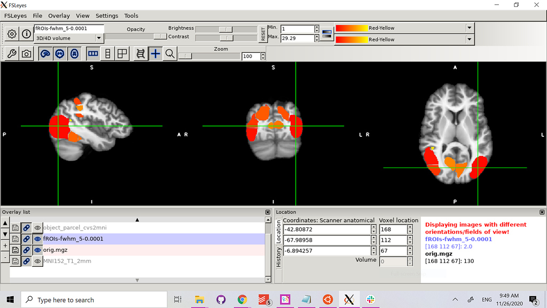
Task: Show the object_parcel_cvs2mni overlay
Action: [37, 227]
